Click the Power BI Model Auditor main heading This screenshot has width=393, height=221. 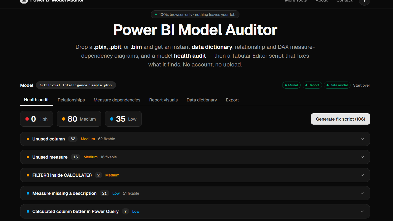[x=195, y=30]
